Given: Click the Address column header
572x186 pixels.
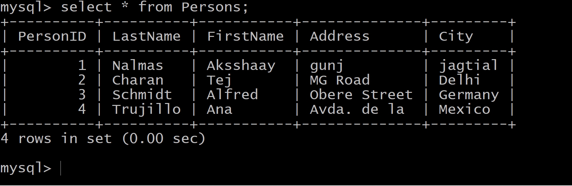Looking at the screenshot, I should coord(340,37).
